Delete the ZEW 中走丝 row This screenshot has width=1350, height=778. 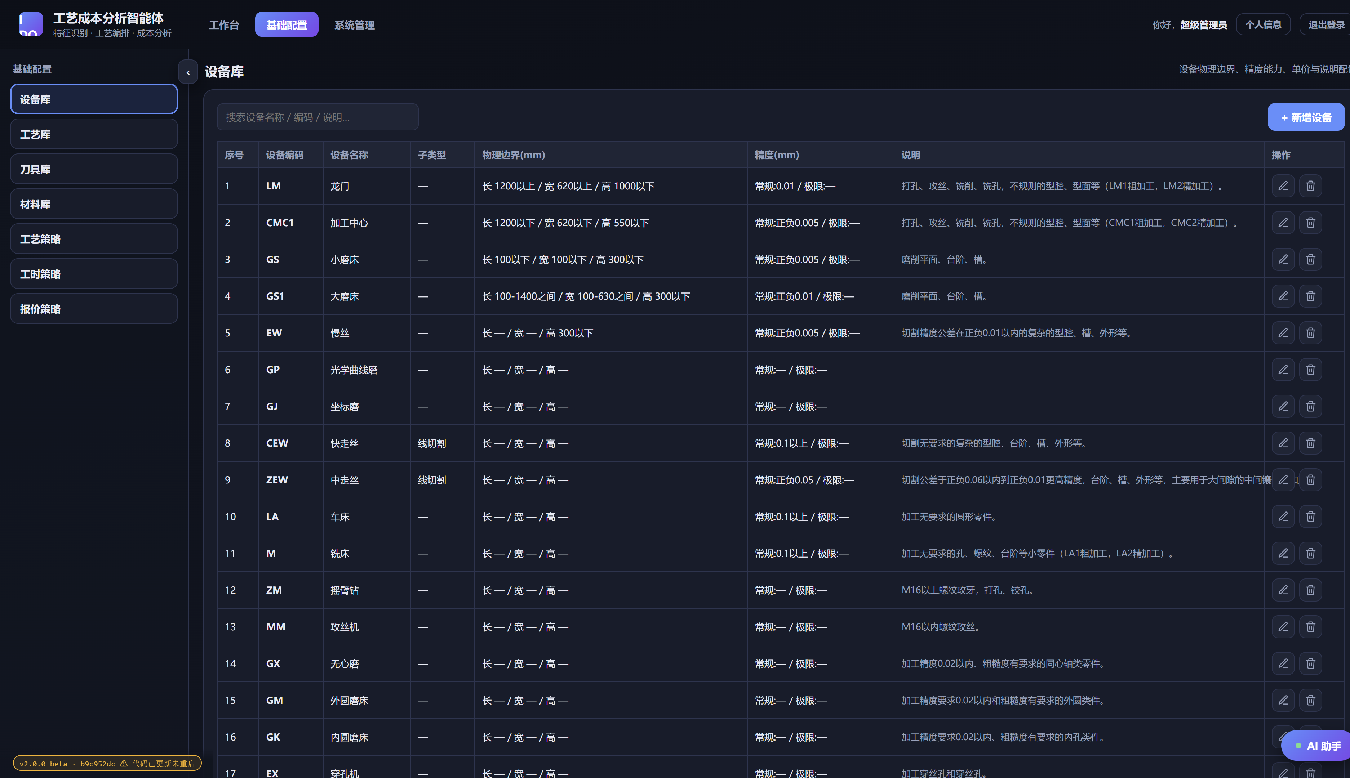pos(1310,480)
